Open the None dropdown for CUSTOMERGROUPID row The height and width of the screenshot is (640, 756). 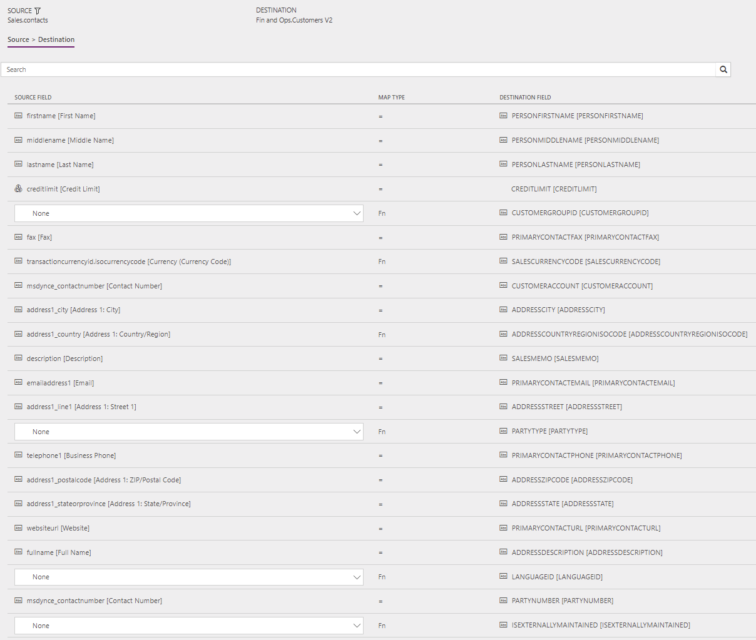(189, 213)
